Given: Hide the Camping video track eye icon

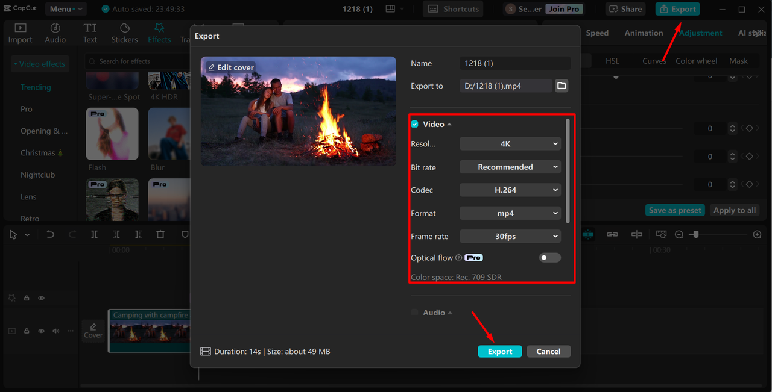Looking at the screenshot, I should click(x=42, y=331).
